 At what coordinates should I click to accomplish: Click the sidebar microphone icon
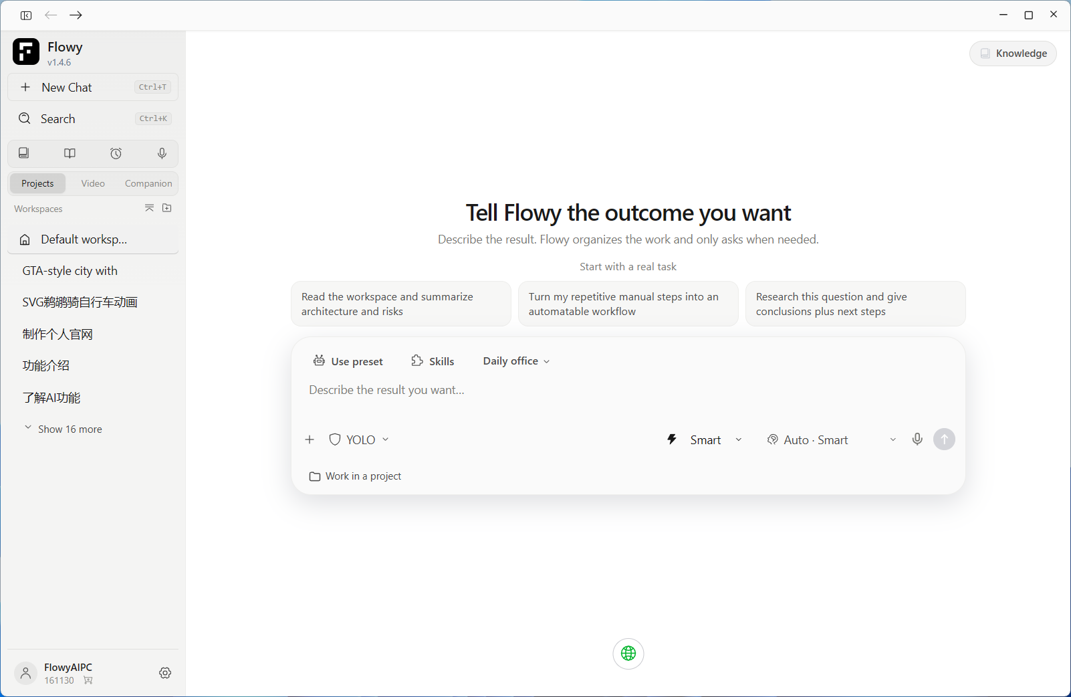point(162,154)
